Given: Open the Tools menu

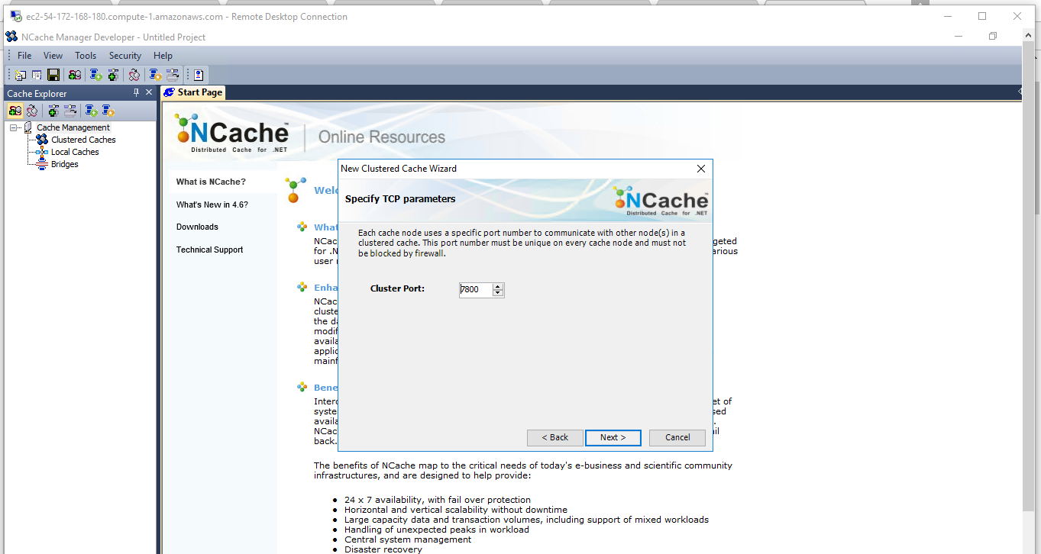Looking at the screenshot, I should [x=85, y=55].
